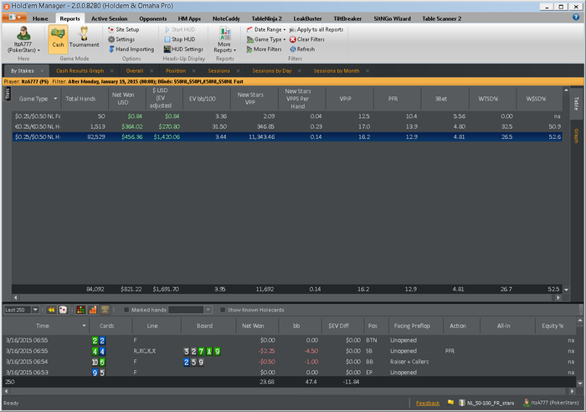
Task: Click the stakes table horizontal scrollbar right arrow
Action: pos(558,297)
